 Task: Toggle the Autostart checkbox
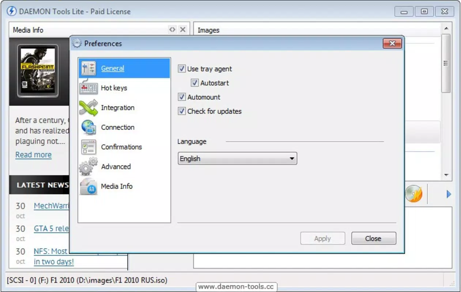(195, 83)
